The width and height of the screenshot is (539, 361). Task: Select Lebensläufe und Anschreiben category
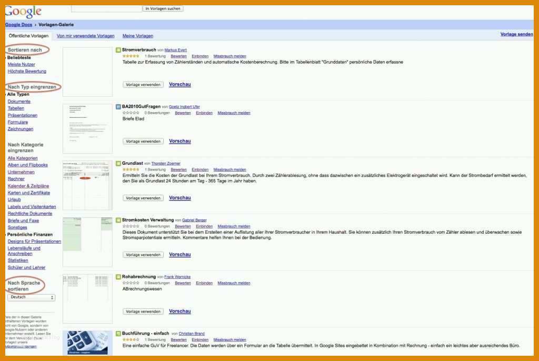[x=24, y=251]
